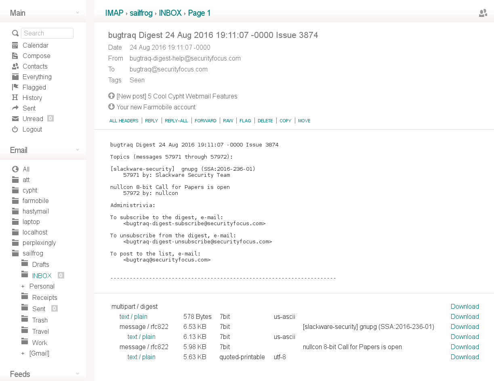Go to previous message using up arrow icon
Image resolution: width=494 pixels, height=381 pixels.
tap(111, 96)
